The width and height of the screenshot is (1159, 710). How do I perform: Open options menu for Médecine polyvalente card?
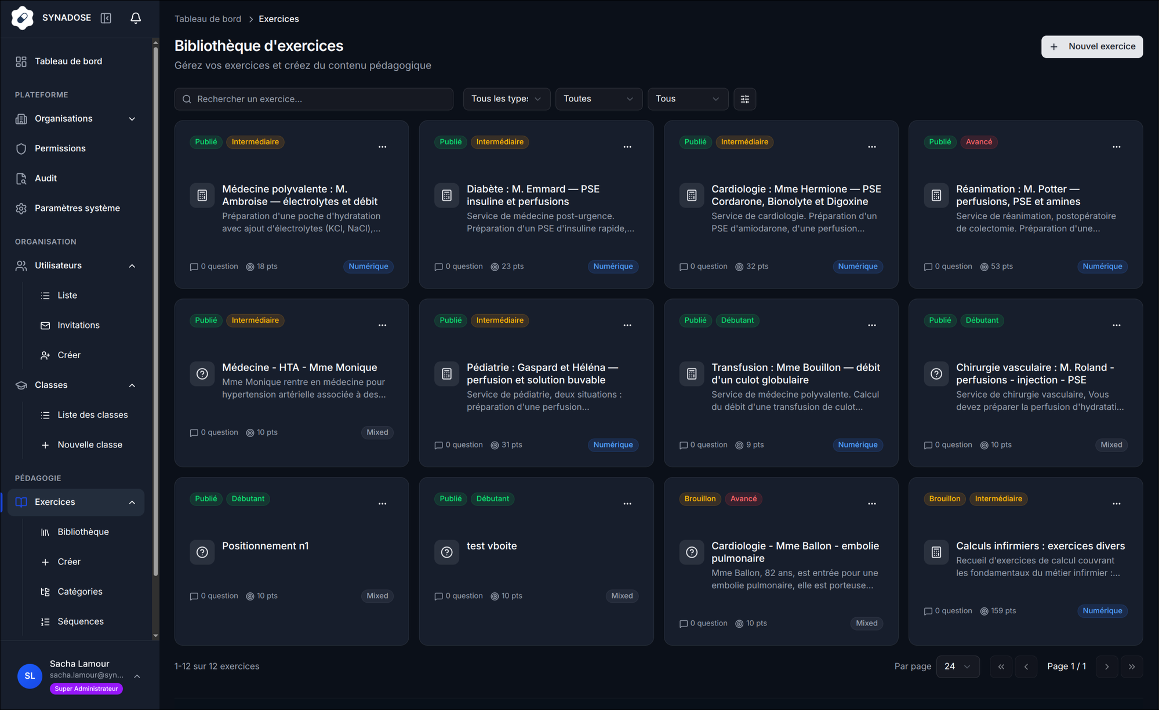pyautogui.click(x=382, y=147)
